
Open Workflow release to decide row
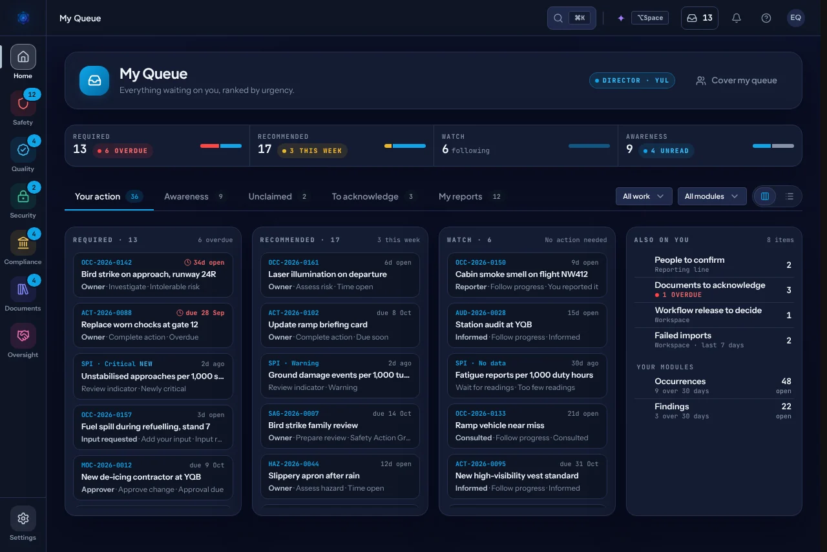pyautogui.click(x=714, y=315)
